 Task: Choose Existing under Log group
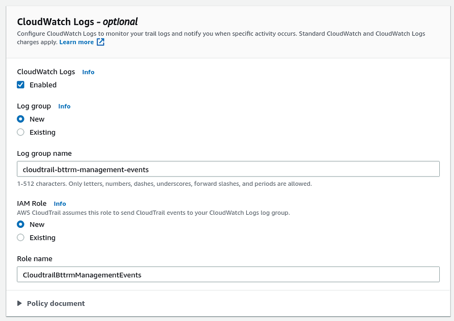pos(20,132)
